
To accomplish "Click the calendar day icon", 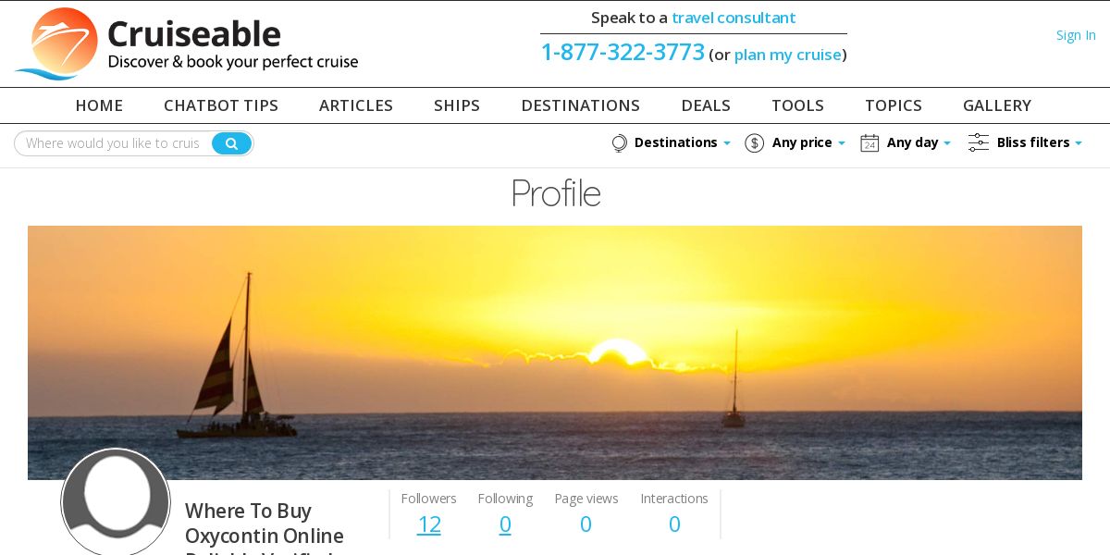I will (869, 143).
